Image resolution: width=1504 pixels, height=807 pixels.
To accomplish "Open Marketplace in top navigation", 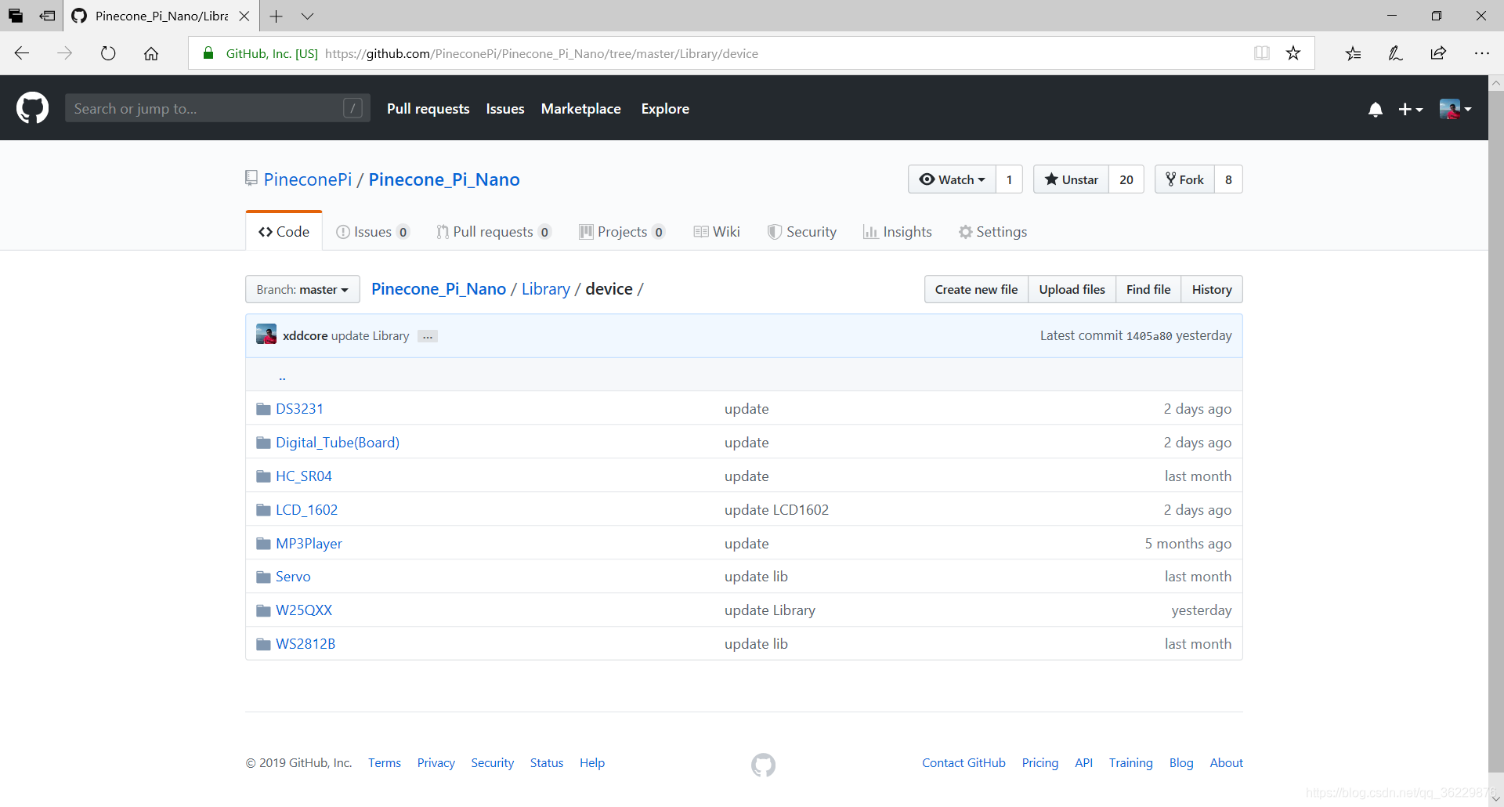I will coord(580,109).
